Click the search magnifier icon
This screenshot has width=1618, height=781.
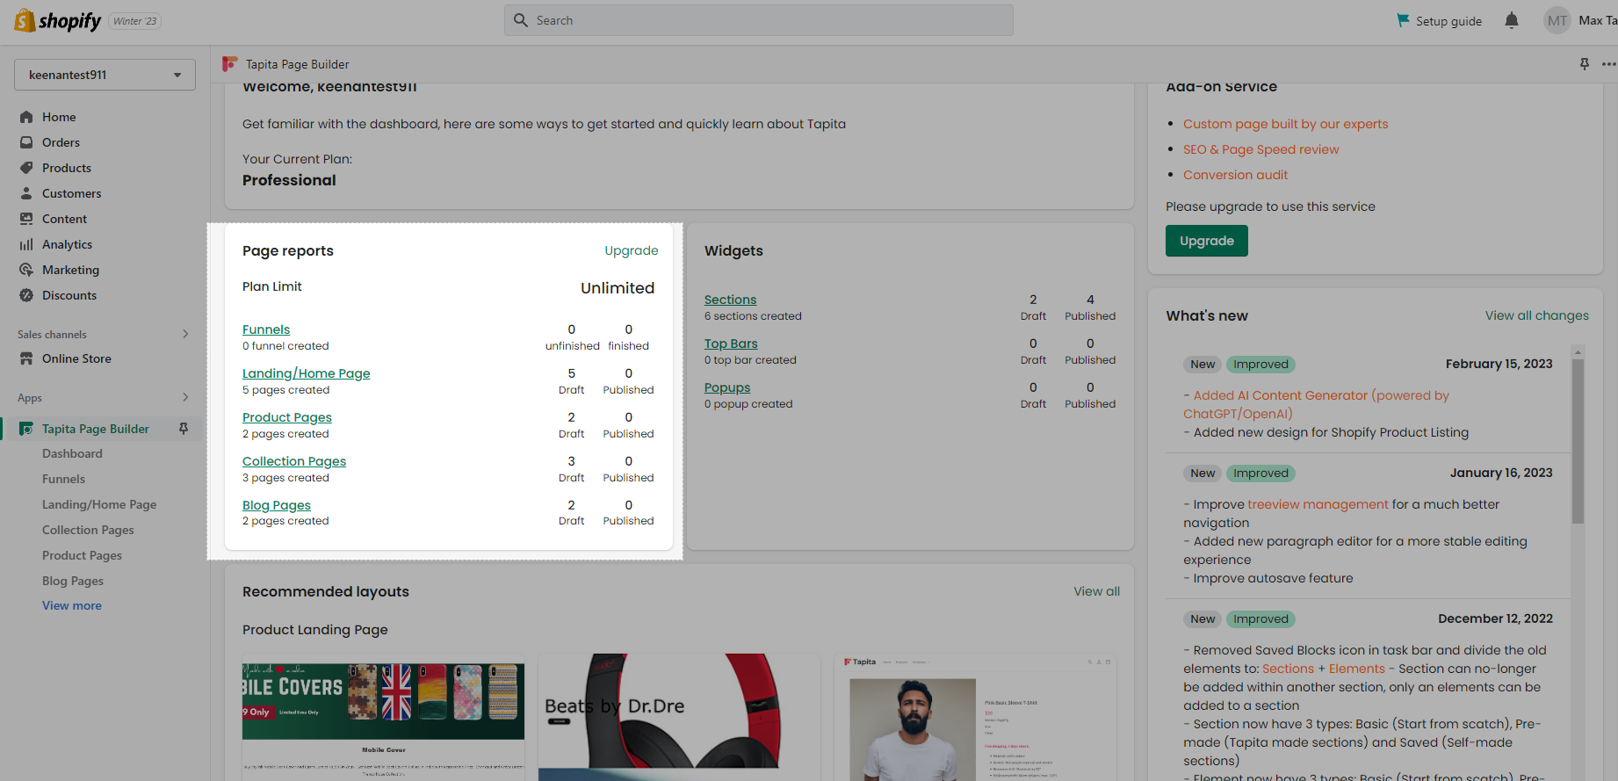tap(521, 20)
